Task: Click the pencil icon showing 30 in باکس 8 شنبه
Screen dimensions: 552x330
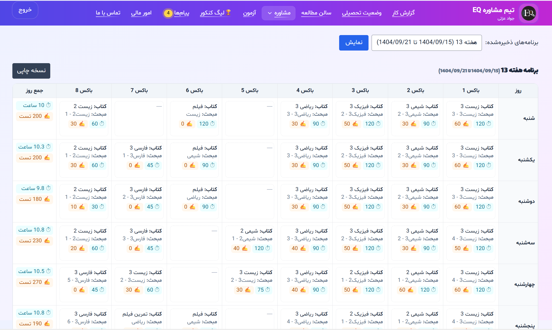Action: (82, 124)
